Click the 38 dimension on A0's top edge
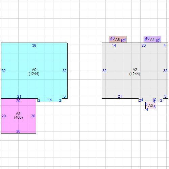The image size is (169, 169). (34, 45)
